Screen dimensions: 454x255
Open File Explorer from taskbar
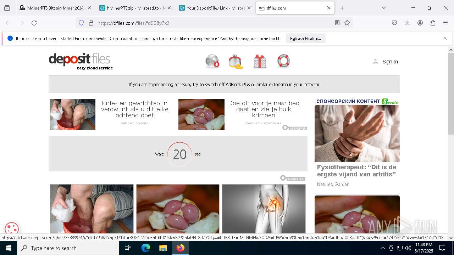point(163,248)
